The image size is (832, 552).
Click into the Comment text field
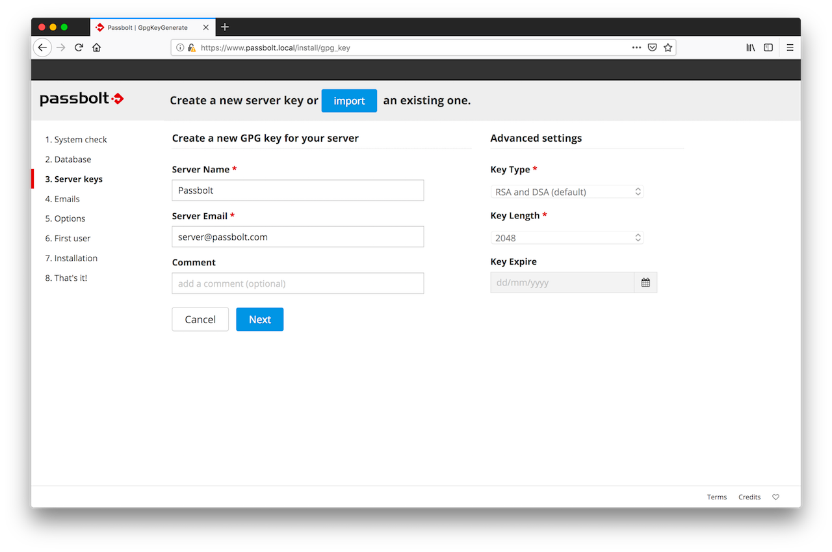click(298, 283)
